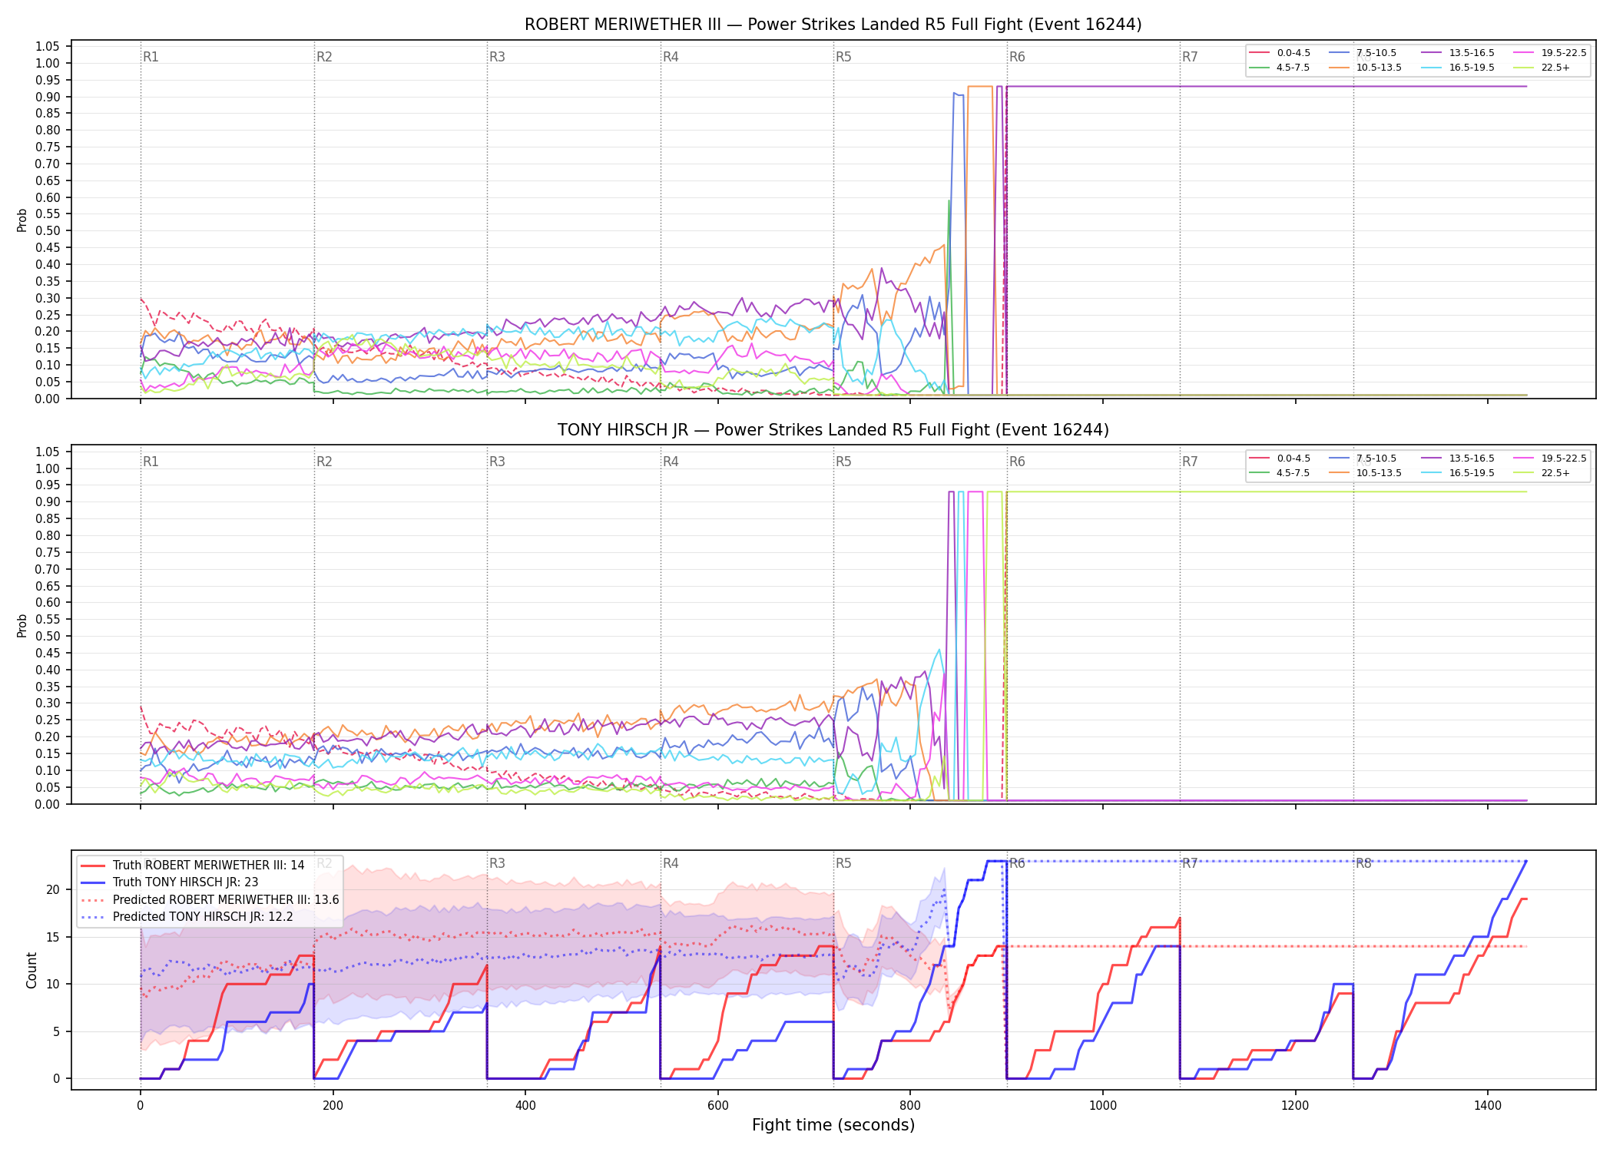Select the 16.5-19.5 legend entry in Tony Hirsch chart
The width and height of the screenshot is (1613, 1152).
coord(1458,473)
